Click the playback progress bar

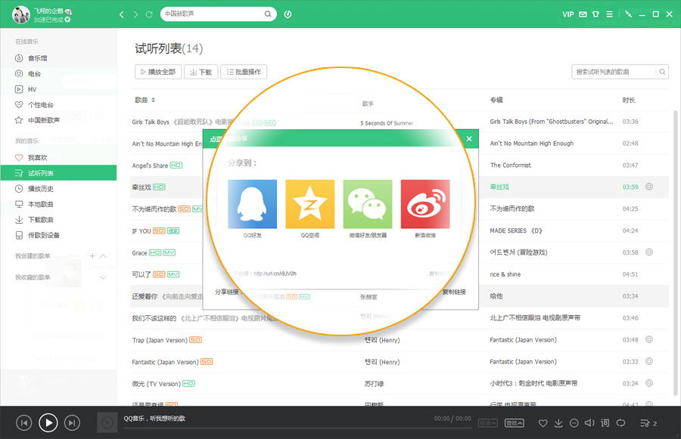pos(297,428)
